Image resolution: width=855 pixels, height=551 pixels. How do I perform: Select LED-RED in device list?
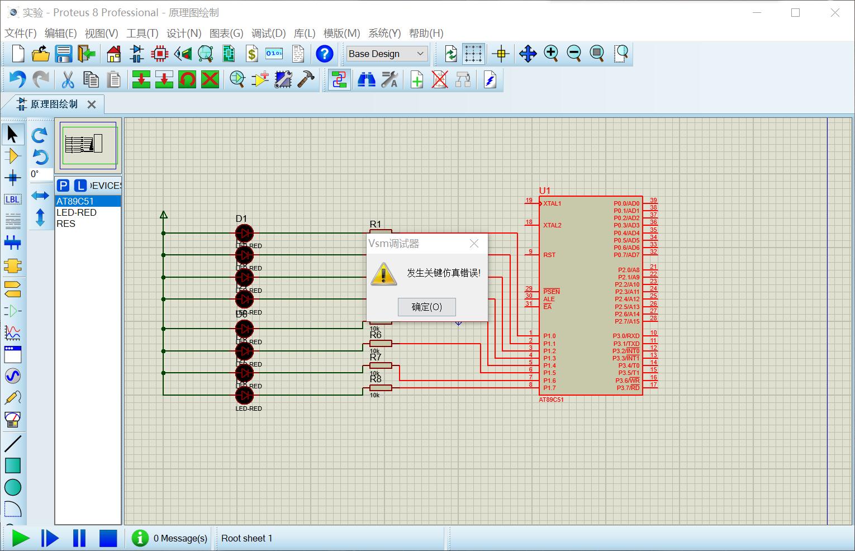[x=88, y=212]
